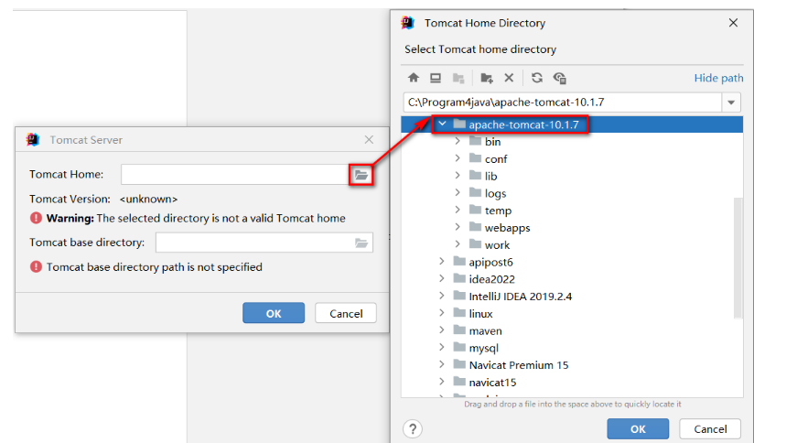Viewport: 786px width, 443px height.
Task: Go to Home directory in file chooser toolbar
Action: 413,78
